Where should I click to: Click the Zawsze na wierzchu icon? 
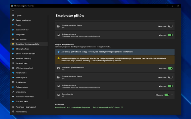tap(13, 20)
